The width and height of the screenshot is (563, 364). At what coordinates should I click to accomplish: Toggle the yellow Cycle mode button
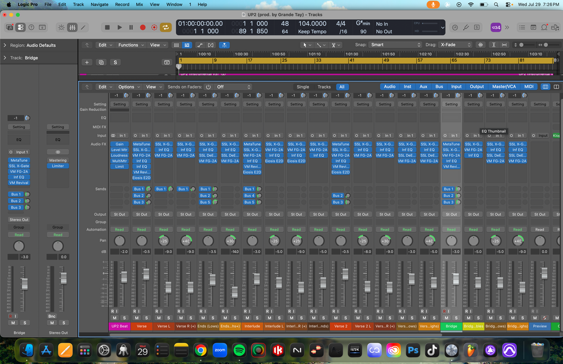(165, 27)
